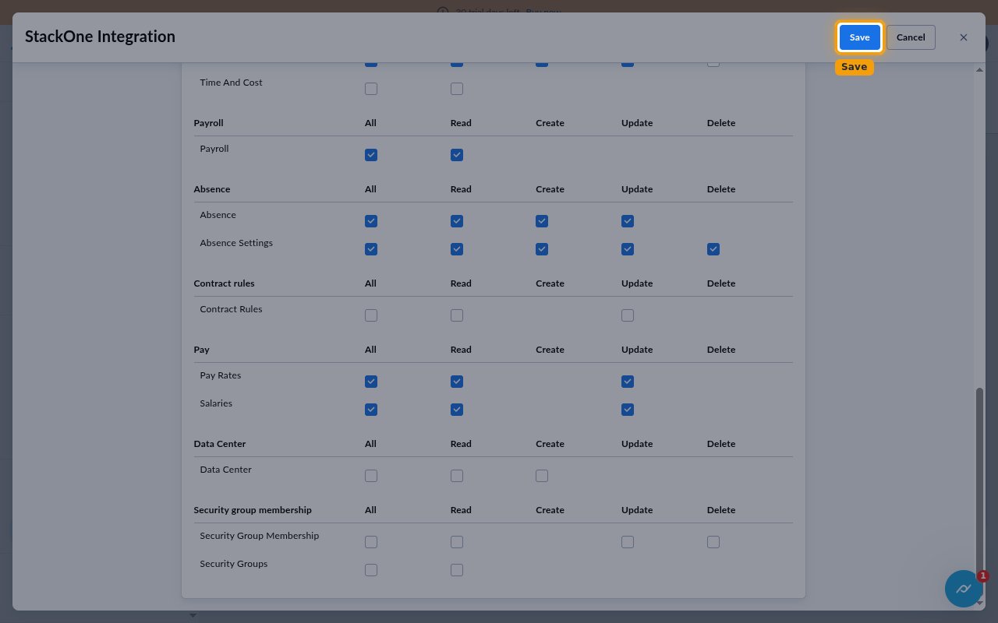Toggle Read for Pay Rates
Image resolution: width=998 pixels, height=623 pixels.
457,382
